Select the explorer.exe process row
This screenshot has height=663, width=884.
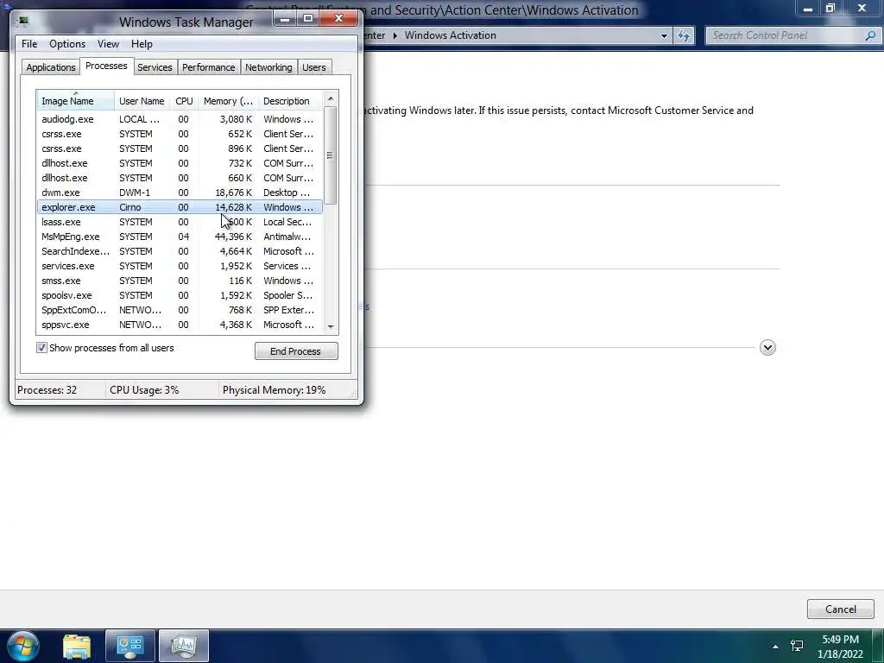(x=180, y=207)
